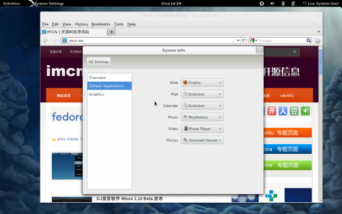This screenshot has height=214, width=342.
Task: Open Firefox Help menu
Action: [132, 24]
